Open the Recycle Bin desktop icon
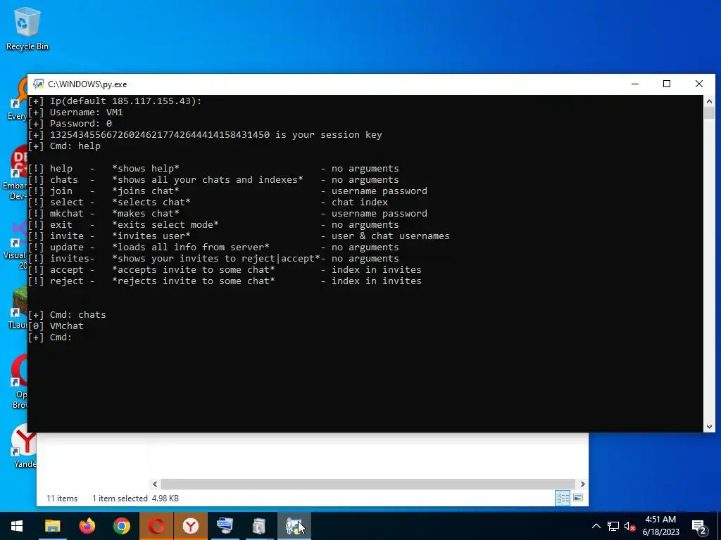The image size is (721, 540). [x=27, y=28]
